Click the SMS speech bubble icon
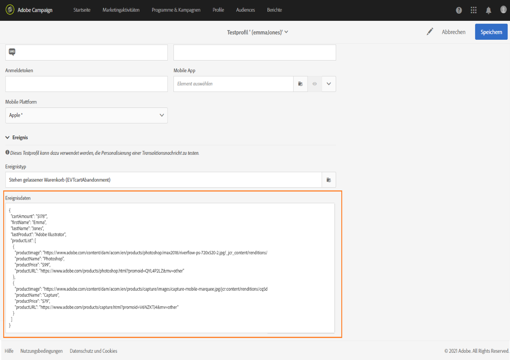 point(12,52)
